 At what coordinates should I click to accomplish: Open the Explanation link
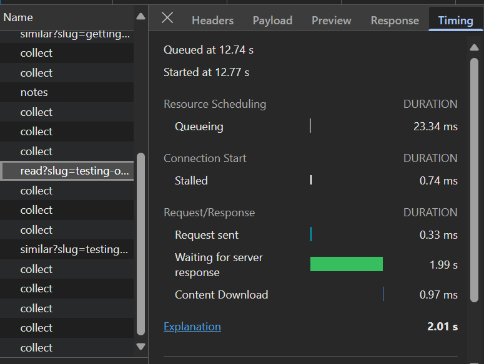point(192,327)
